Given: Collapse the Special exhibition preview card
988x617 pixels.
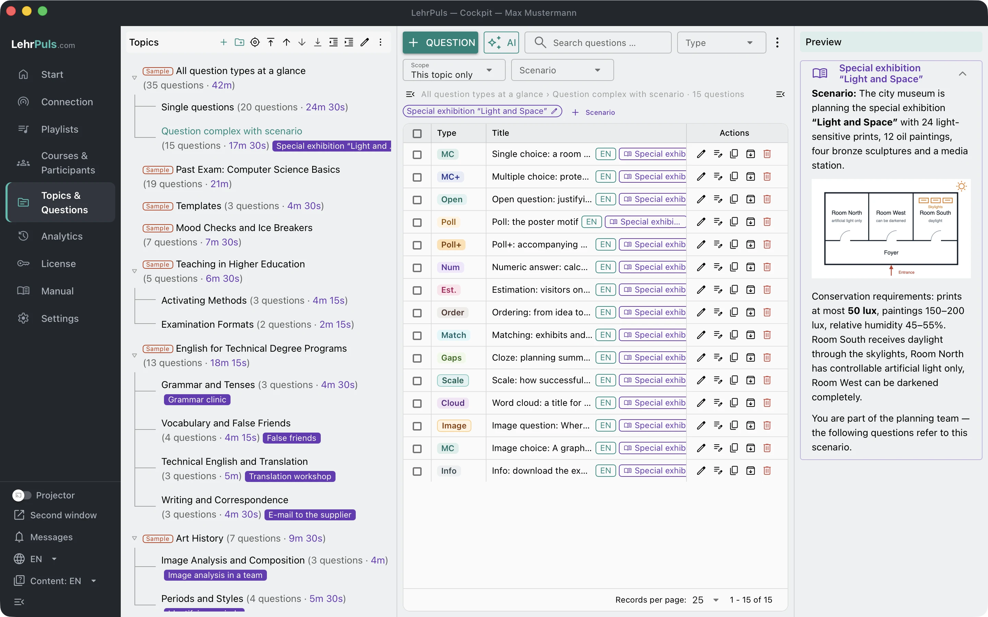Looking at the screenshot, I should pyautogui.click(x=962, y=74).
